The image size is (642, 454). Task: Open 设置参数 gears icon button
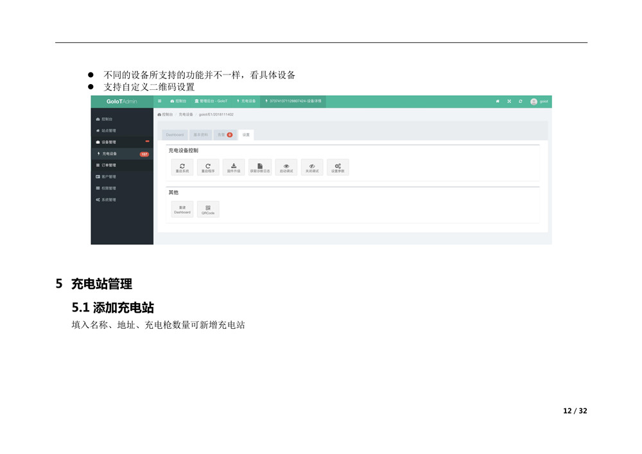tap(338, 167)
